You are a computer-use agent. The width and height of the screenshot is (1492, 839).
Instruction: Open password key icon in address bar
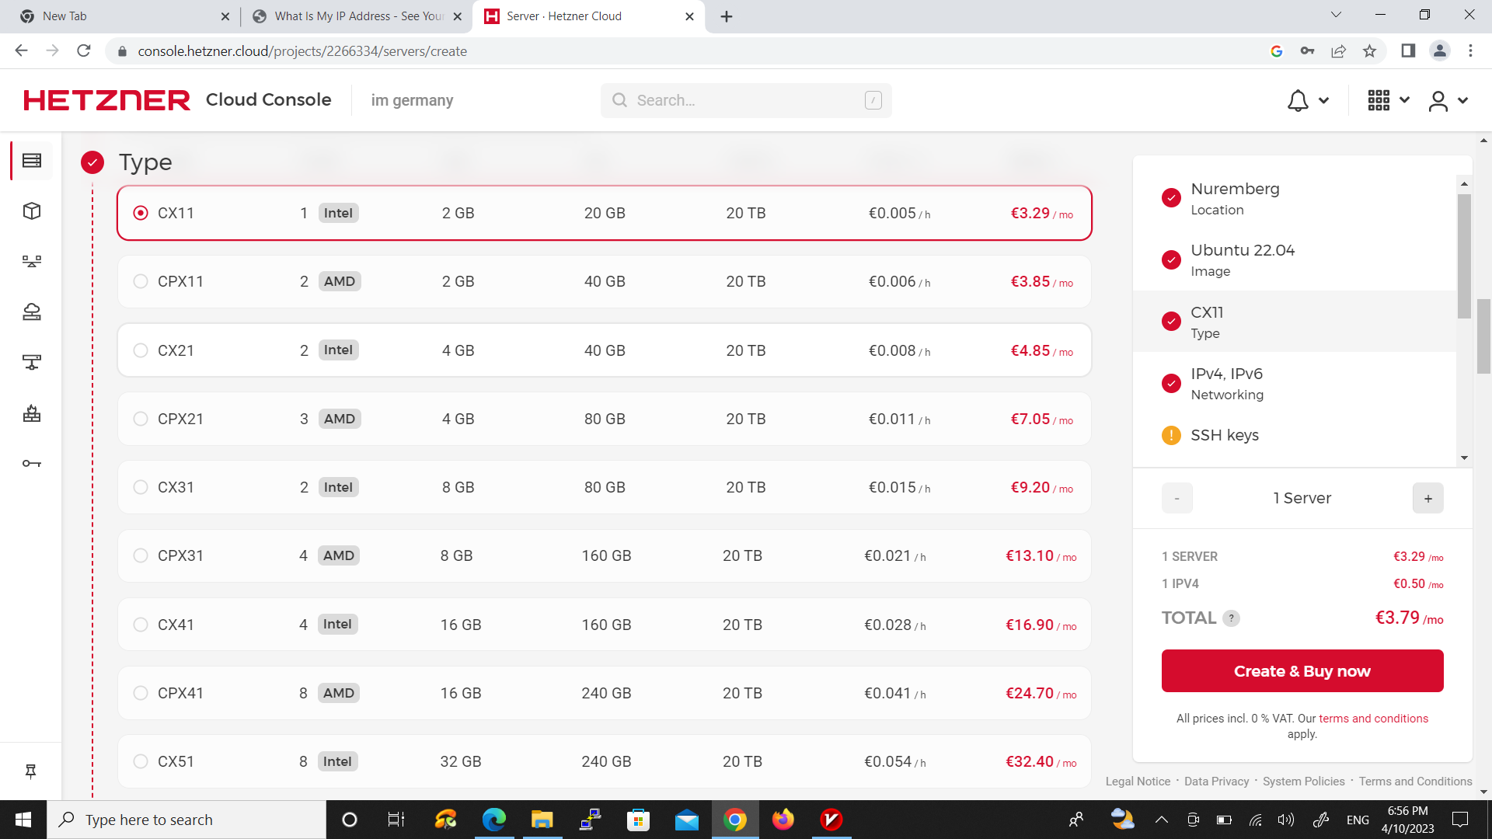(1307, 50)
